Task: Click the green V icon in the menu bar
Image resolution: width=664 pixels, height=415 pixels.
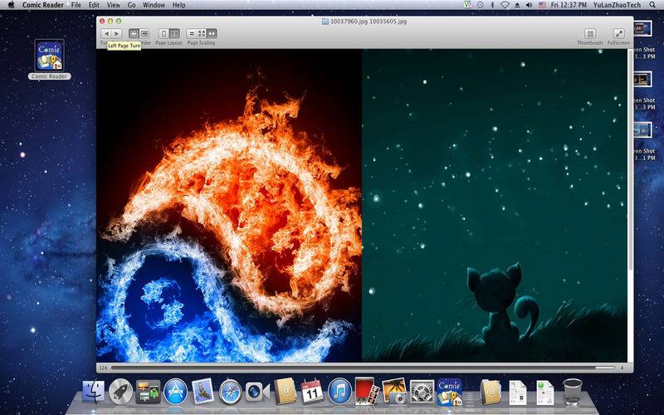Action: pyautogui.click(x=467, y=5)
